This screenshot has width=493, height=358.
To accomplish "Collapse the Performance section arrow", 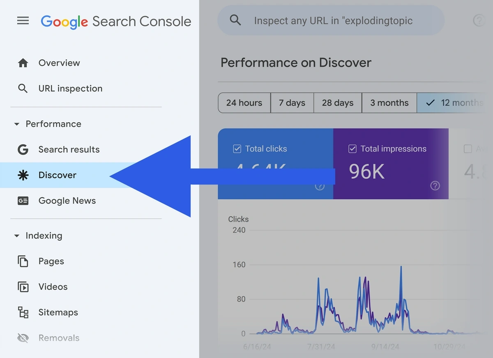I will 16,124.
